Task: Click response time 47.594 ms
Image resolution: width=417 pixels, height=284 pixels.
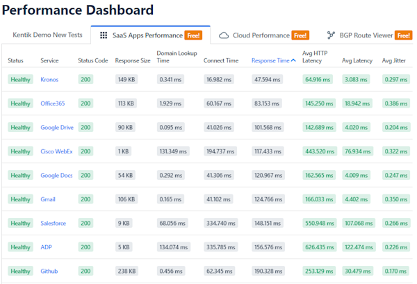Action: (268, 79)
